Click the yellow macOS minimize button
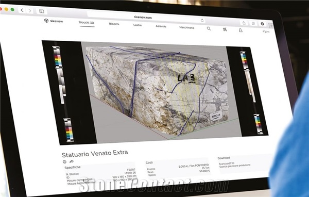The image size is (309, 197). [x=6, y=9]
